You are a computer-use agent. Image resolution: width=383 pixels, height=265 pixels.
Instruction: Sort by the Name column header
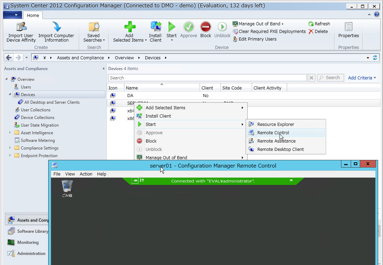point(162,88)
